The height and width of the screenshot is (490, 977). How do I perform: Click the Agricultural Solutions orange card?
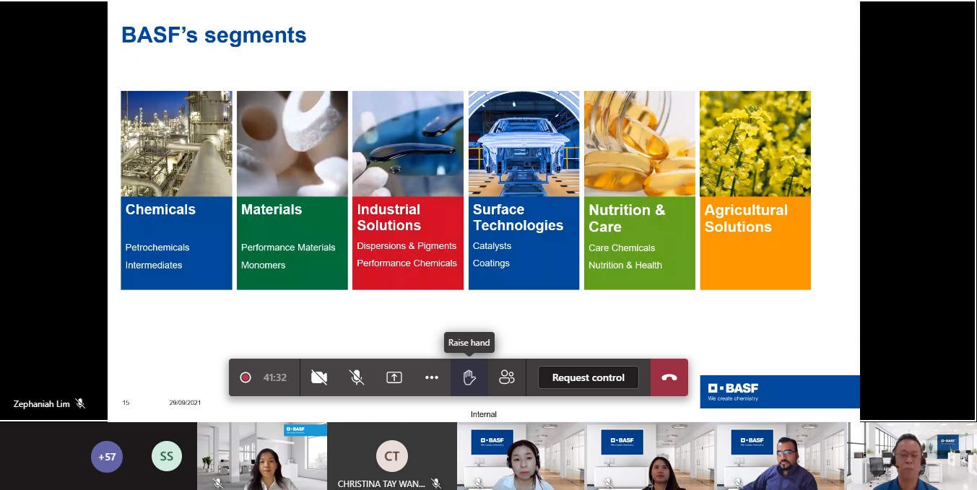pyautogui.click(x=755, y=191)
